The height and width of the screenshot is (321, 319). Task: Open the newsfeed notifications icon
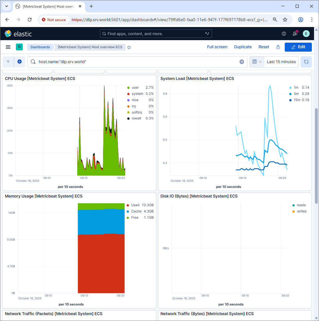pyautogui.click(x=295, y=34)
